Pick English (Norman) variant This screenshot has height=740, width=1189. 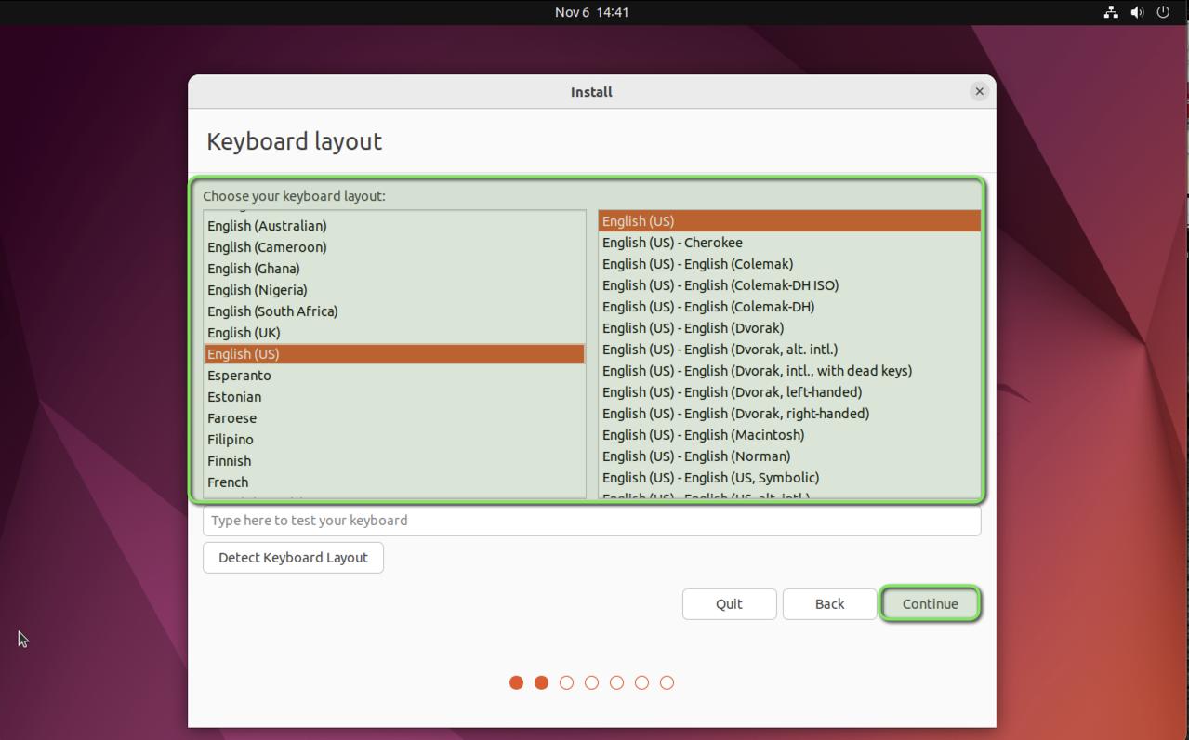[696, 456]
